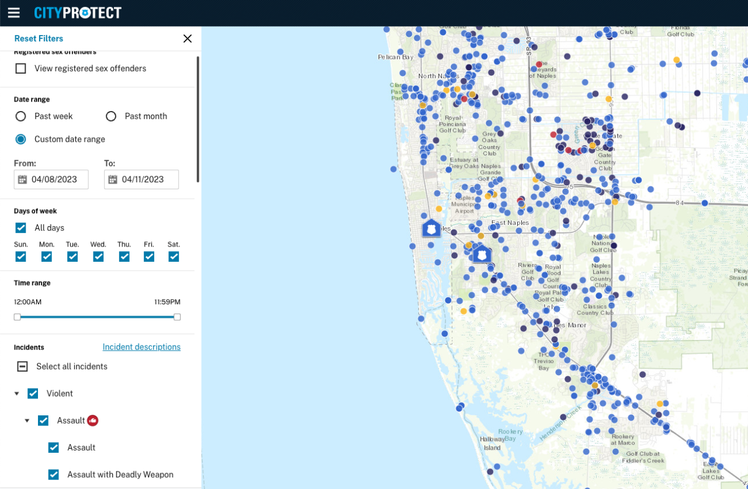Open the From date calendar icon
This screenshot has height=489, width=748.
click(22, 179)
